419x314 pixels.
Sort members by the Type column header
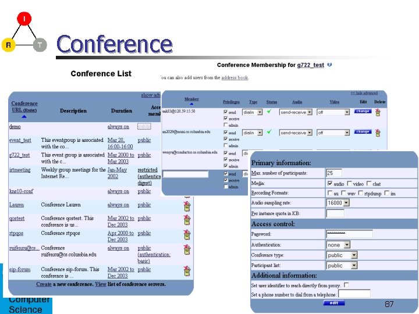(253, 102)
